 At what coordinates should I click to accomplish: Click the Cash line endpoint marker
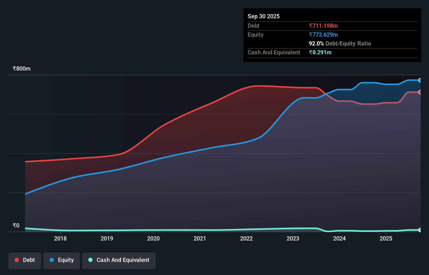(420, 230)
